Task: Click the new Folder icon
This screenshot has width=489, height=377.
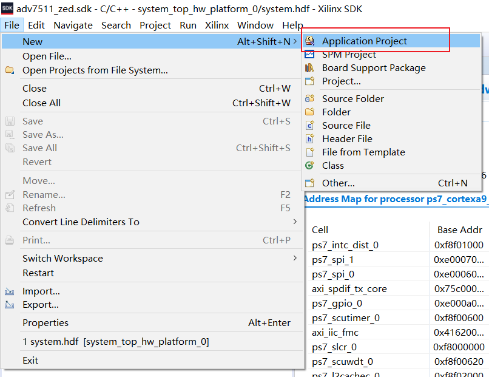Action: 309,112
